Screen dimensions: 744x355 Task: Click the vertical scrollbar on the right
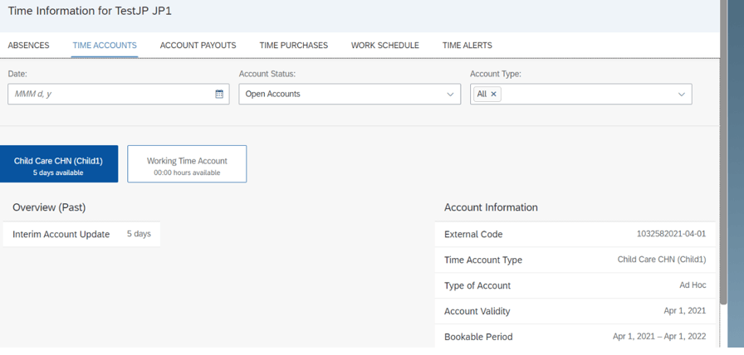pos(723,152)
